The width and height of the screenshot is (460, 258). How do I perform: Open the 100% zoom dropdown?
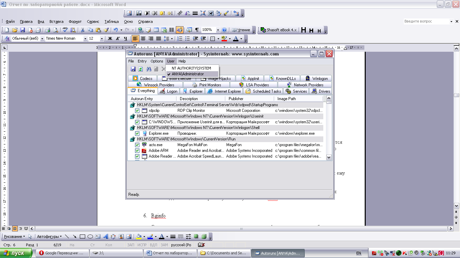tap(218, 30)
